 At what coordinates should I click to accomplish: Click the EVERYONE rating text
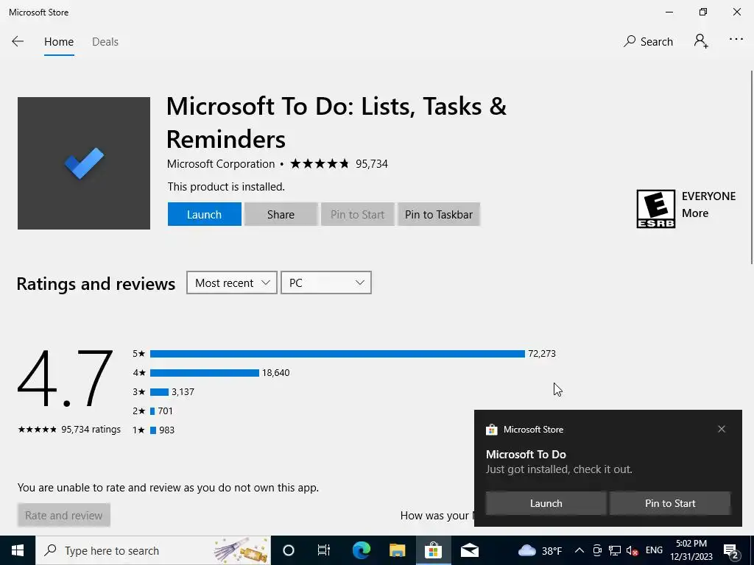[x=709, y=196]
